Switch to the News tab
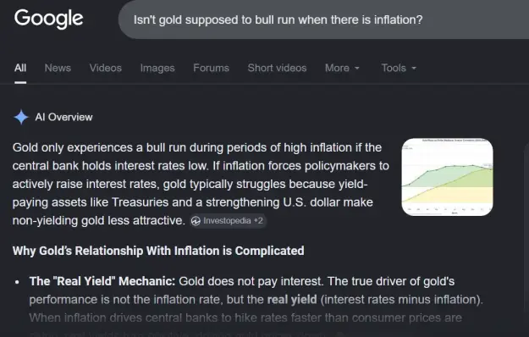Screen dimensions: 529x337 (x=58, y=68)
